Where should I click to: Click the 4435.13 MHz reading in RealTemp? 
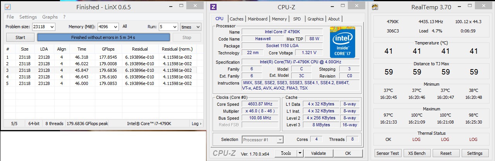(x=431, y=22)
